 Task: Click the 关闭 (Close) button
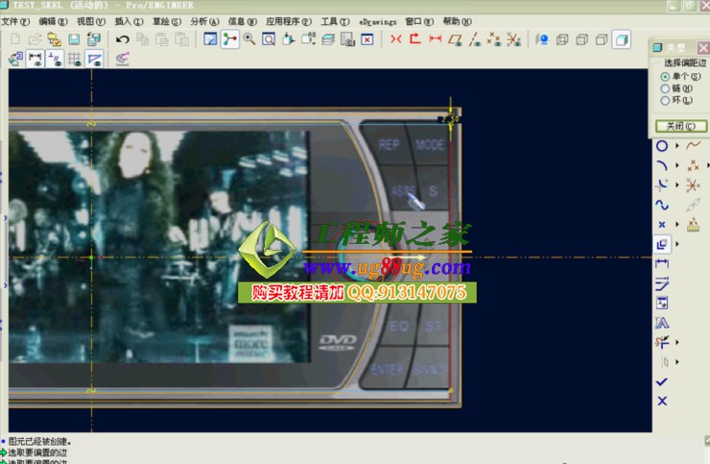(680, 126)
